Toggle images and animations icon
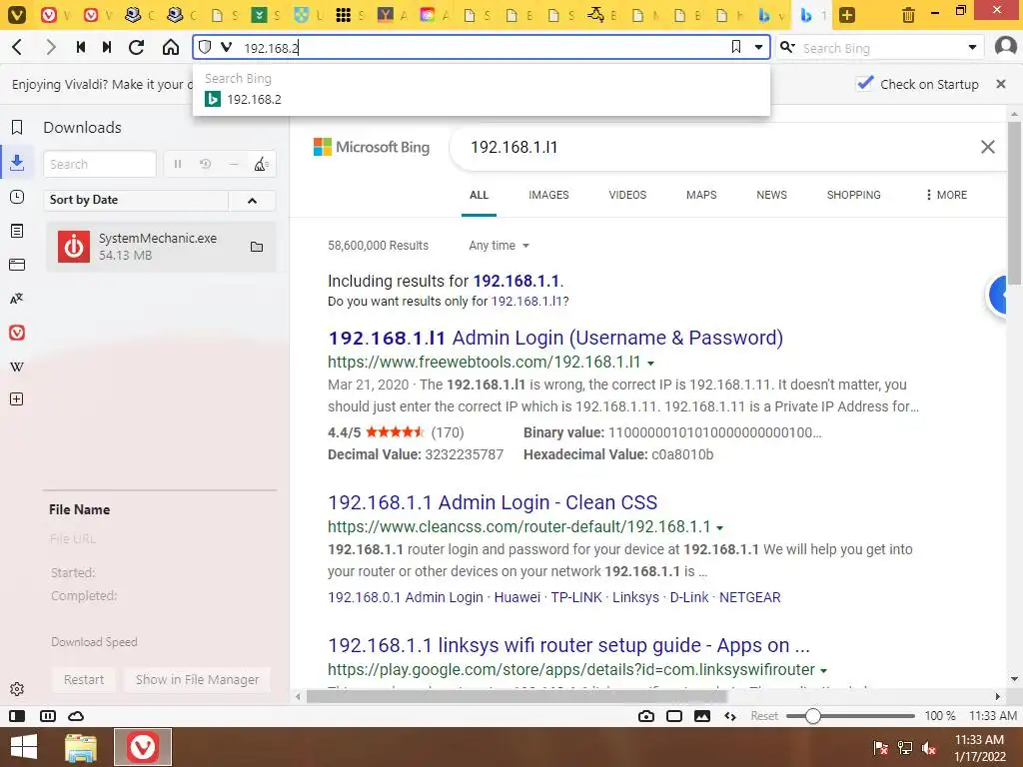This screenshot has height=767, width=1023. pos(702,716)
